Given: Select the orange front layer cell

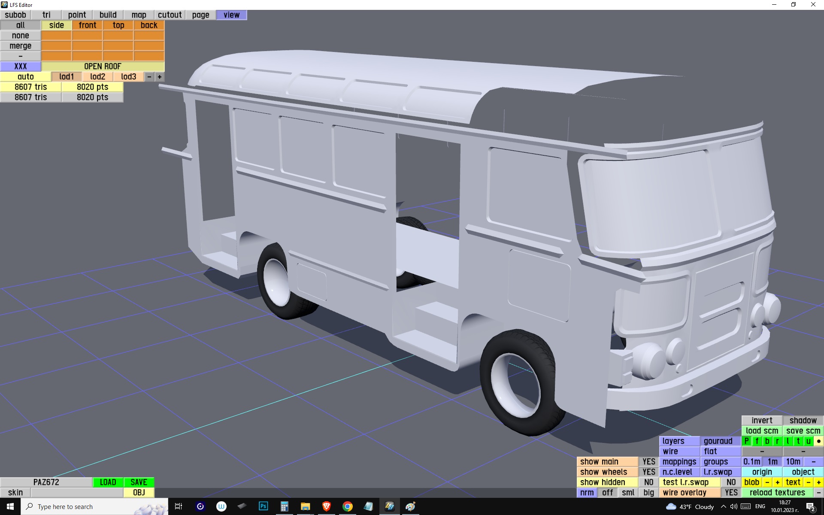Looking at the screenshot, I should click(x=88, y=25).
